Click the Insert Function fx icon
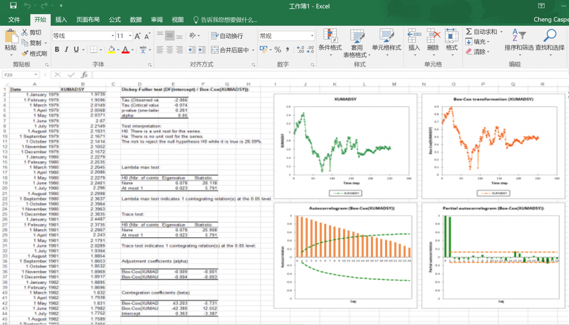This screenshot has width=569, height=325. (x=84, y=75)
